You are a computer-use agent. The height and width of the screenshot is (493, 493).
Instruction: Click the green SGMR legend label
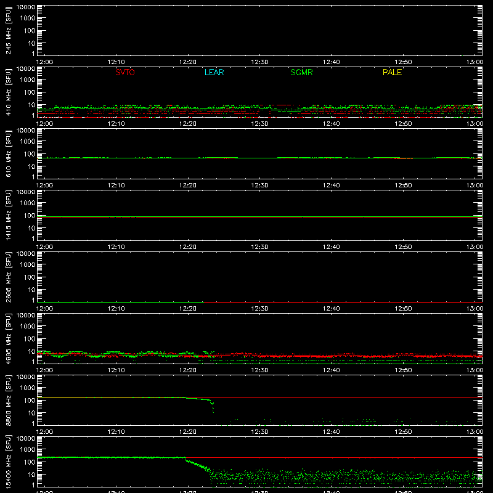click(x=301, y=72)
